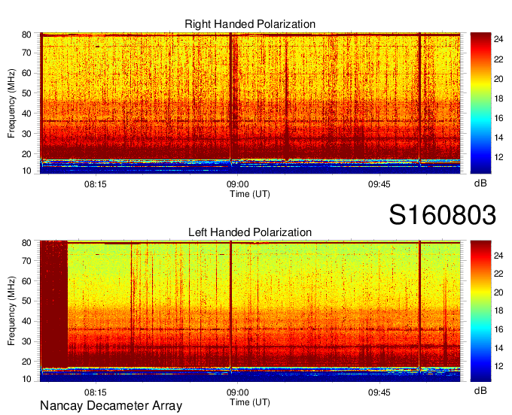Click the 09:00 time tick in bottom plot
This screenshot has width=512, height=415.
(x=237, y=392)
